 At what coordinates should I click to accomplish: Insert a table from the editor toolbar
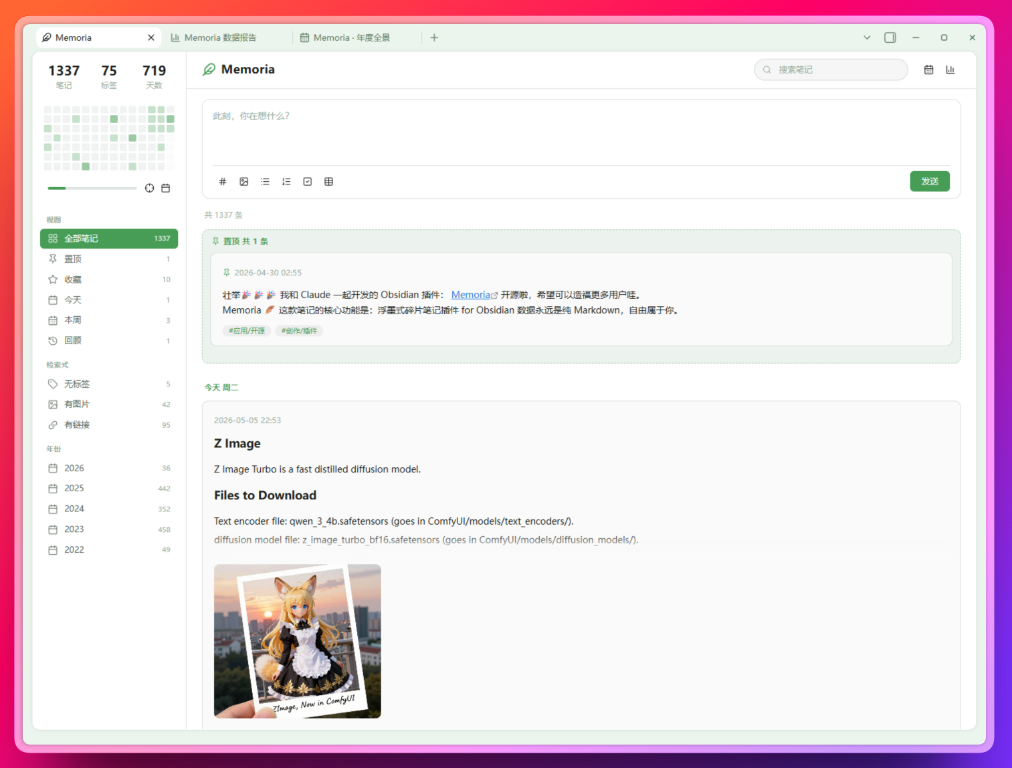point(328,182)
